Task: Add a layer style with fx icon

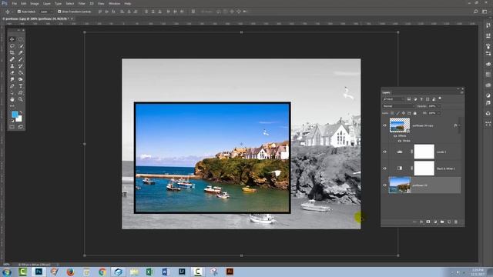Action: tap(421, 222)
